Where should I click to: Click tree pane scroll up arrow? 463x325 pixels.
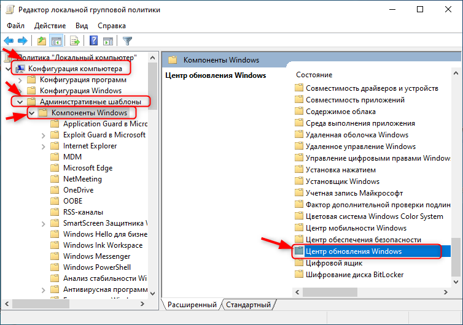pyautogui.click(x=153, y=58)
